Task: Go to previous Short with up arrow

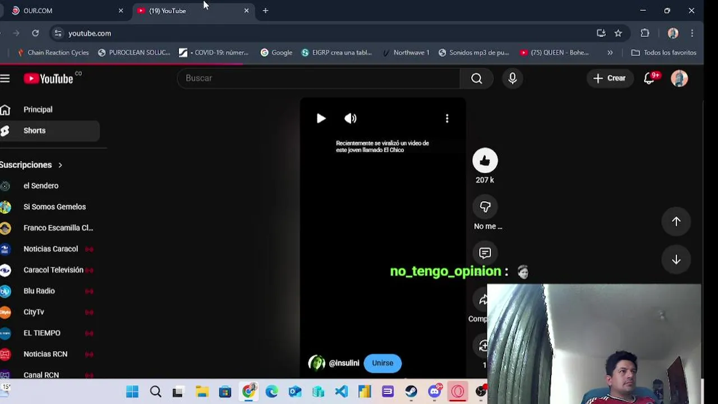Action: tap(676, 222)
